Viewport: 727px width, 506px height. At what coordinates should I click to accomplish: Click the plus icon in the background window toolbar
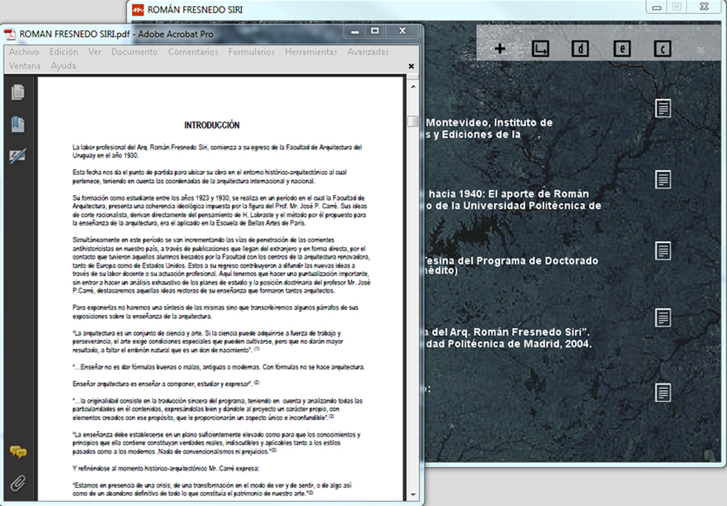click(500, 48)
